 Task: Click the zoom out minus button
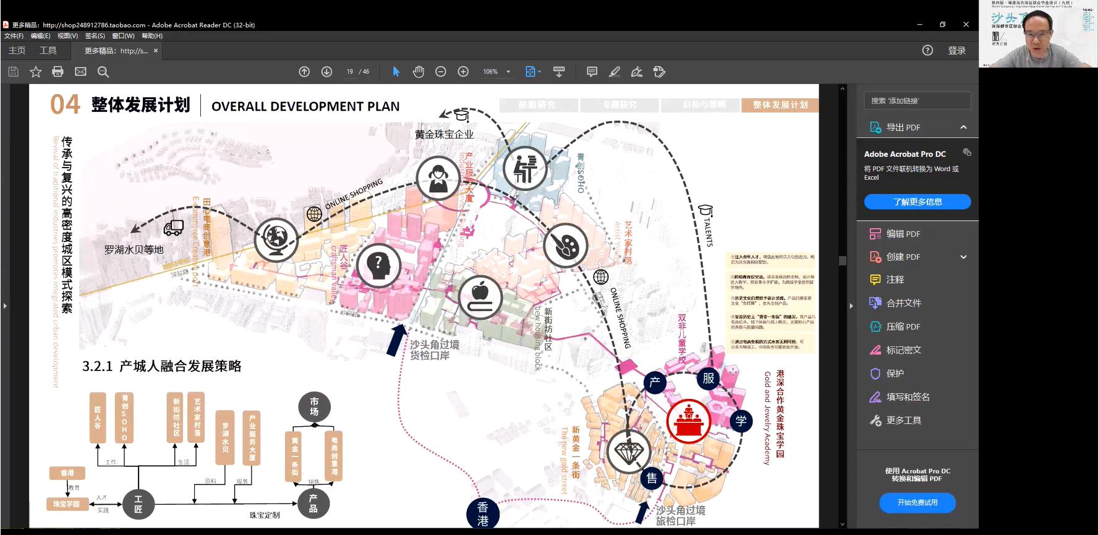441,72
